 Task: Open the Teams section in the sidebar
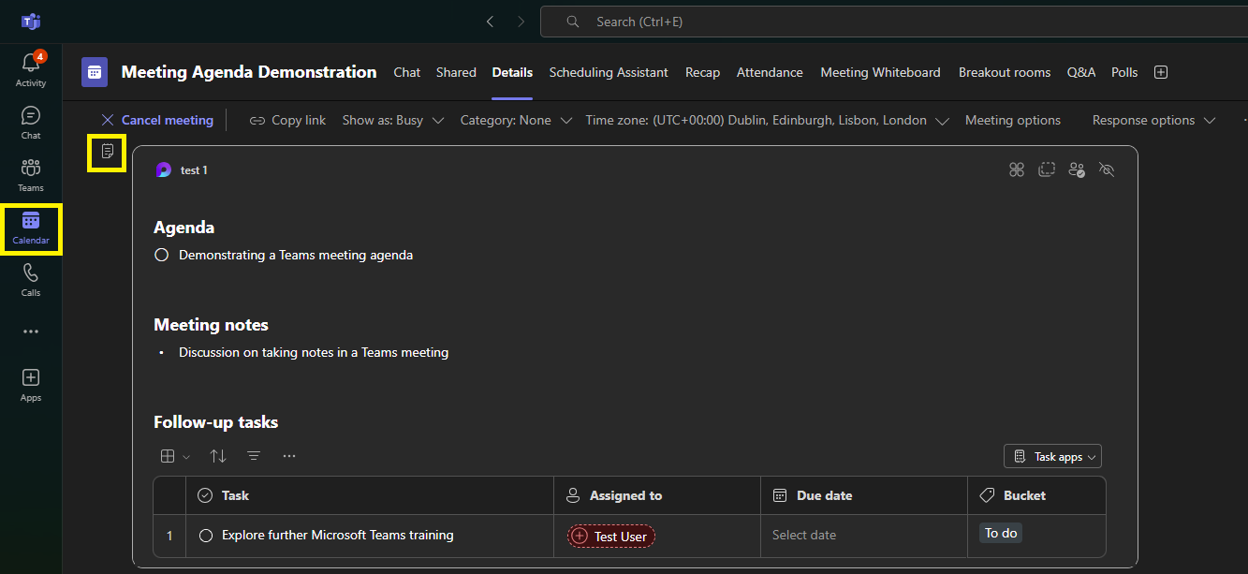pyautogui.click(x=31, y=174)
